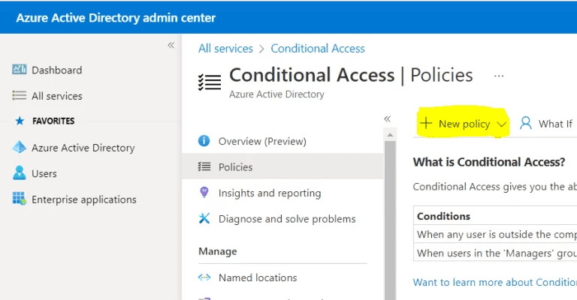Click the What is Conditional Access? heading
Image resolution: width=577 pixels, height=300 pixels.
tap(489, 162)
